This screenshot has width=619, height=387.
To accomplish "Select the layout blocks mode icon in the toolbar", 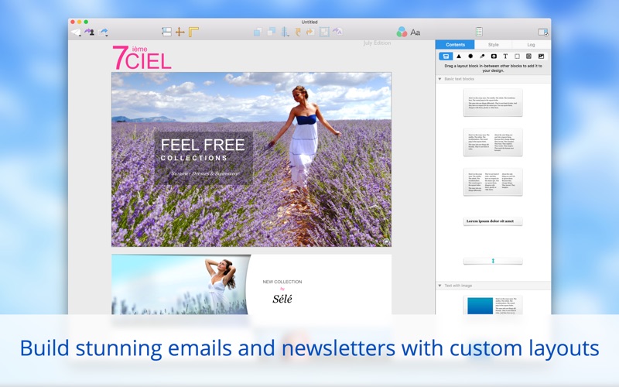I will tap(166, 32).
